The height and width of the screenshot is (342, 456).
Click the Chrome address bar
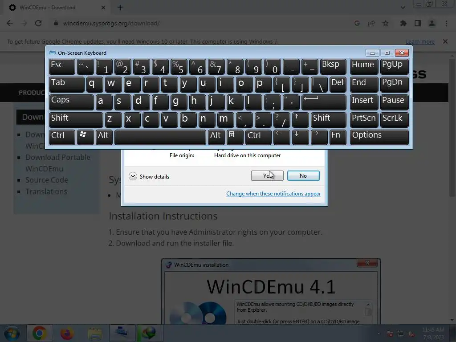(201, 23)
